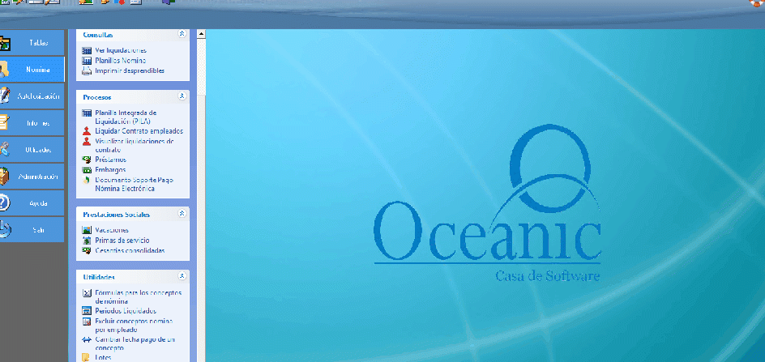Click the Préstamos icon
Viewport: 765px width, 362px height.
[87, 160]
